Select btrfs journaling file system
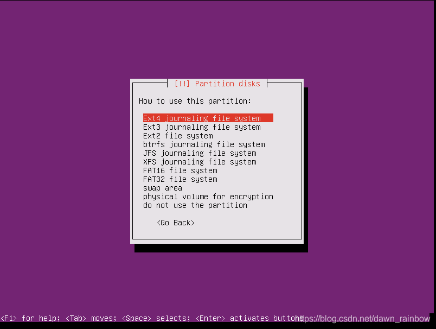 [204, 144]
